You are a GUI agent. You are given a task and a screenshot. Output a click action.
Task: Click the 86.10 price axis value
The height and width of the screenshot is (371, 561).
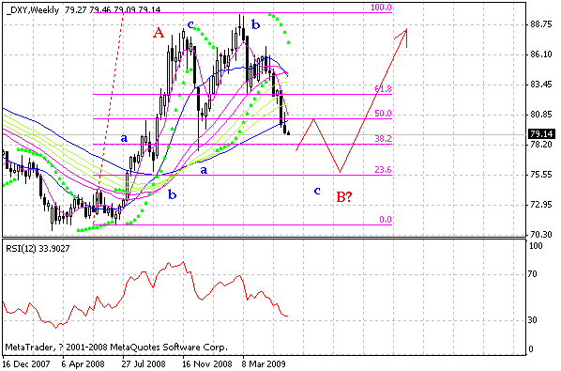click(541, 54)
